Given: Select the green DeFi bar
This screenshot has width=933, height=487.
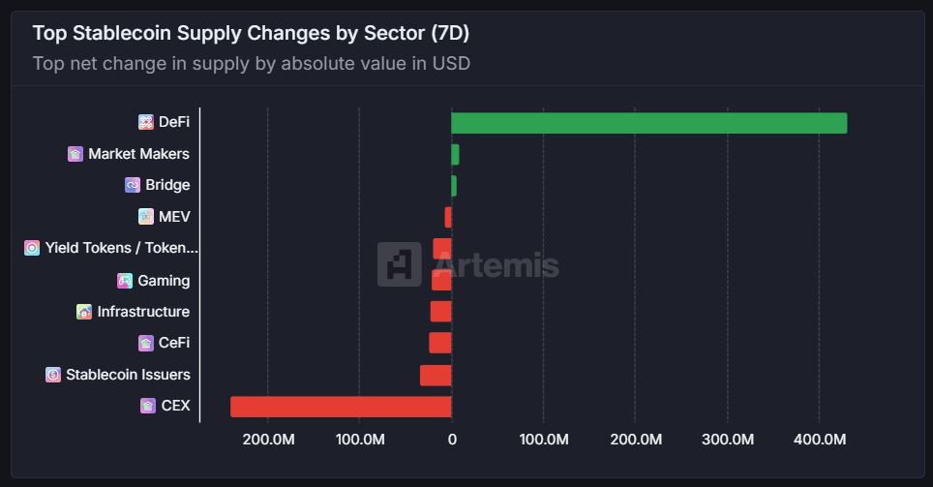Looking at the screenshot, I should (648, 123).
